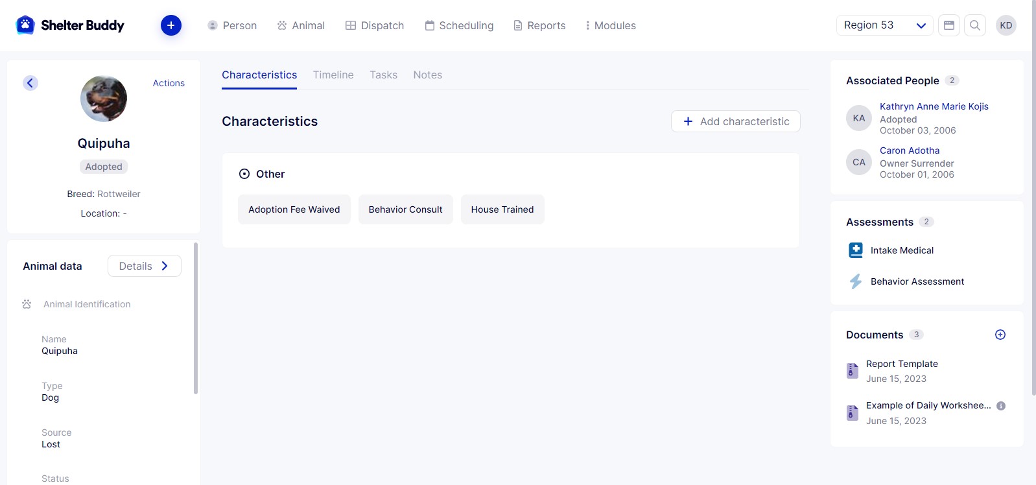Open the Animal menu
This screenshot has height=485, width=1036.
301,25
